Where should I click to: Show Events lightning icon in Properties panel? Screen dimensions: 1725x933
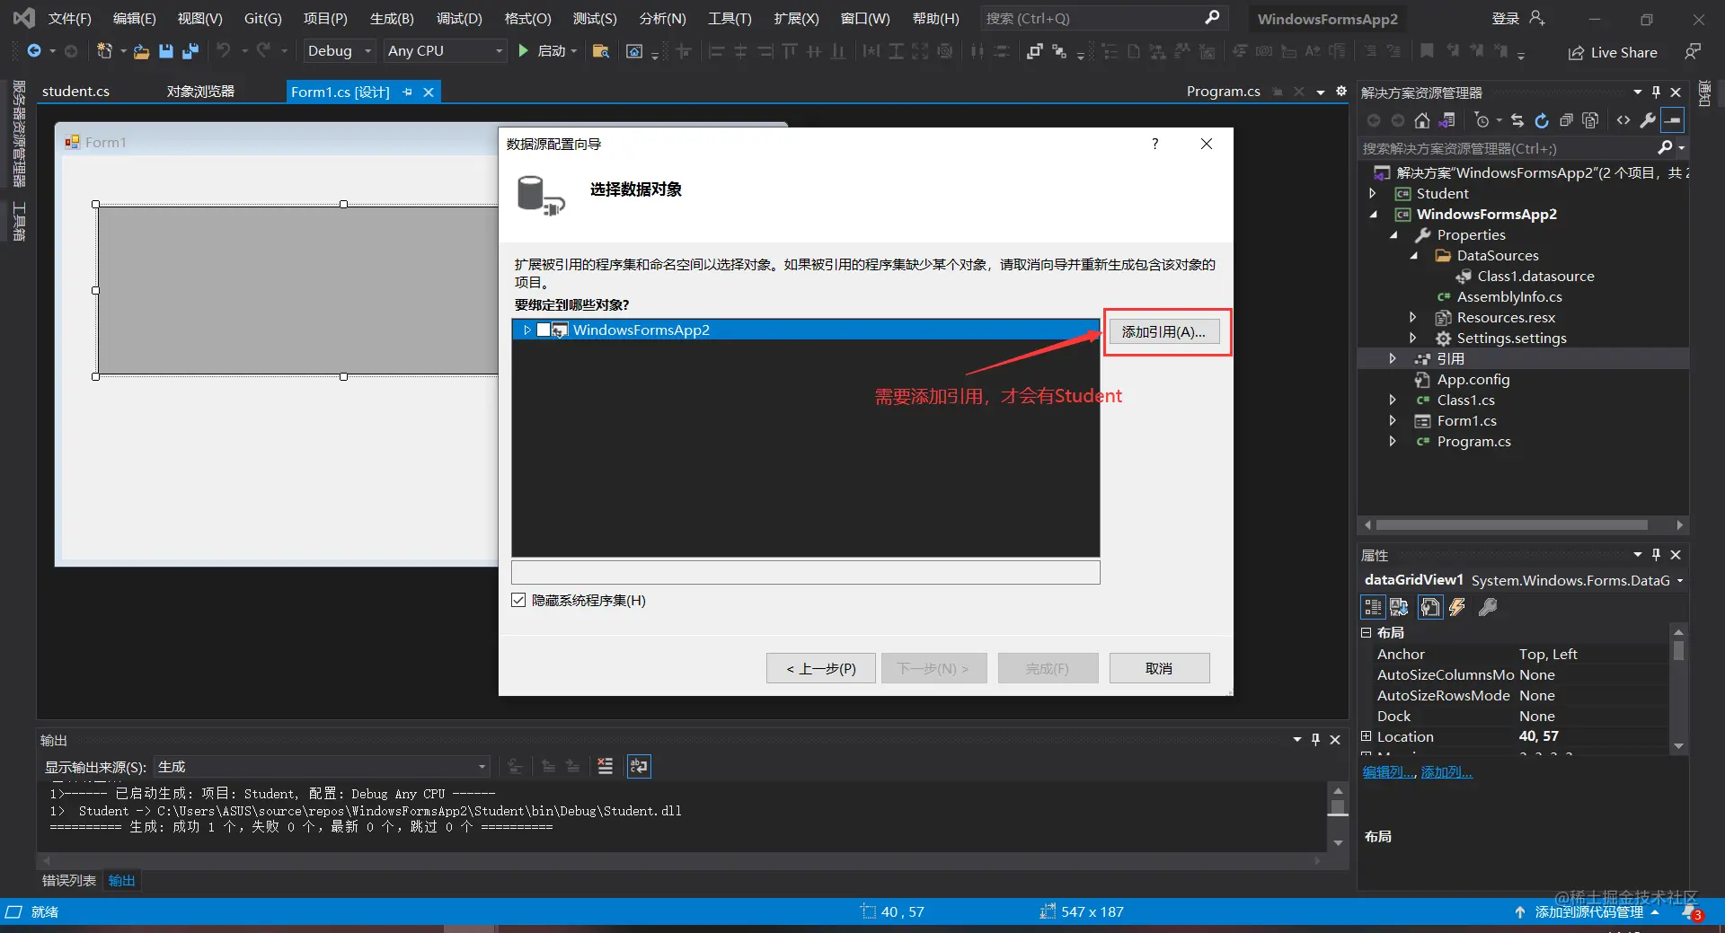coord(1457,608)
